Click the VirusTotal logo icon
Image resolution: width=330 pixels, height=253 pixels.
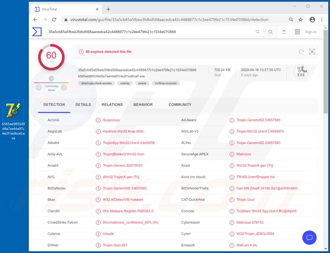37,32
